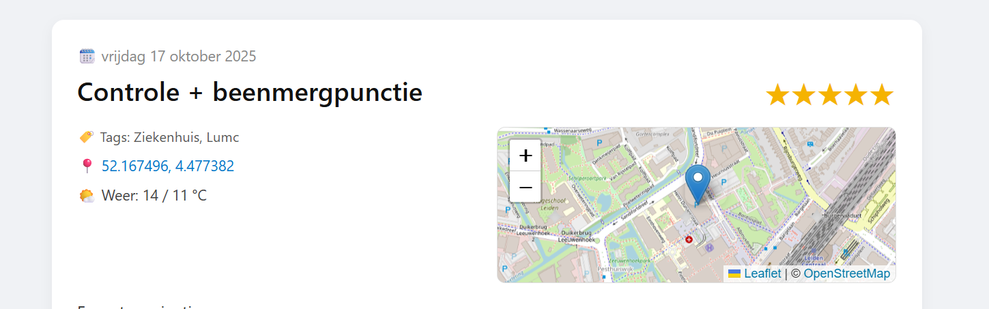
Task: Click the red cross hospital icon on map
Action: [x=689, y=239]
